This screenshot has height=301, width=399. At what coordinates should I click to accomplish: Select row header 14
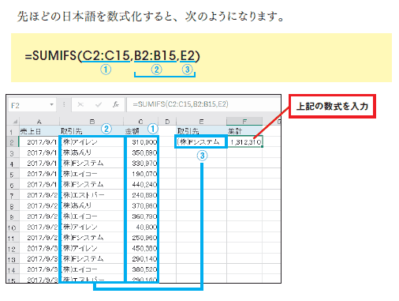(x=12, y=270)
